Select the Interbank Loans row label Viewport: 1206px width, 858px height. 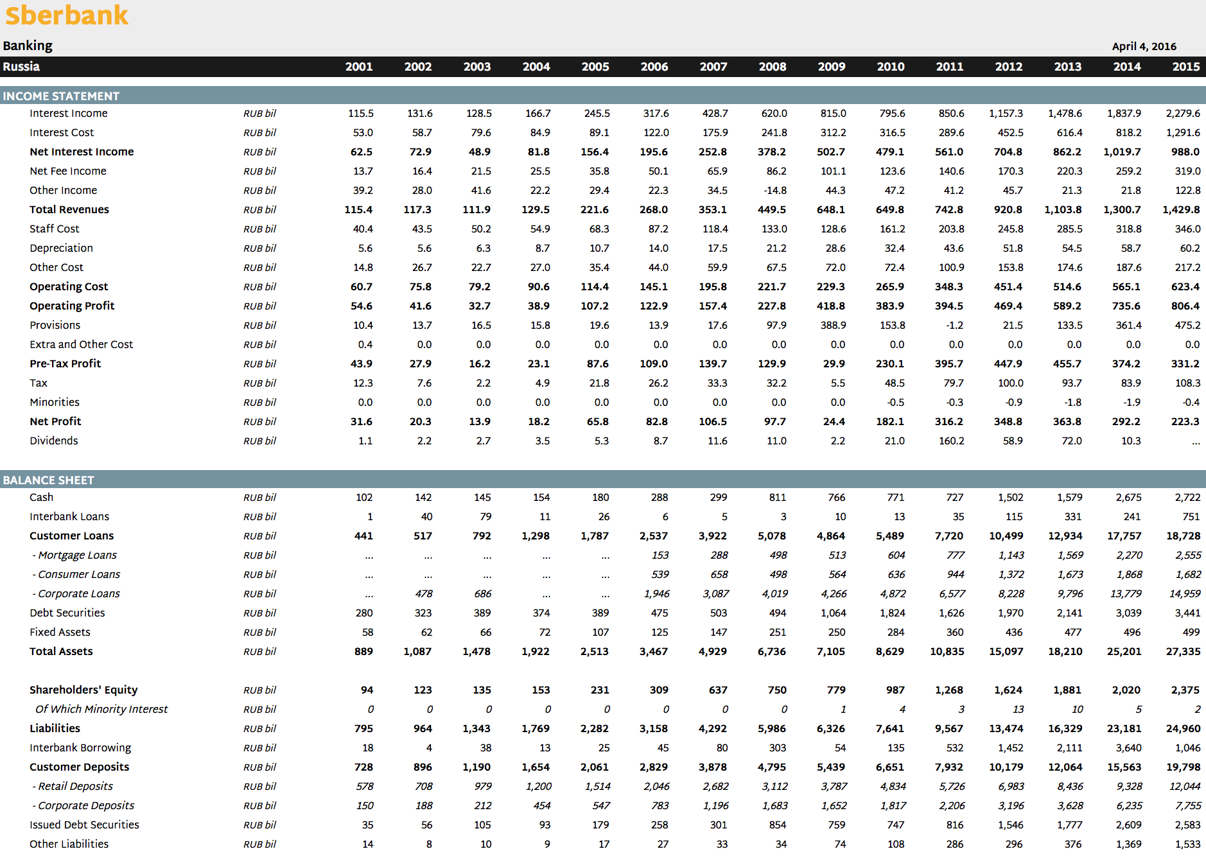click(x=69, y=517)
